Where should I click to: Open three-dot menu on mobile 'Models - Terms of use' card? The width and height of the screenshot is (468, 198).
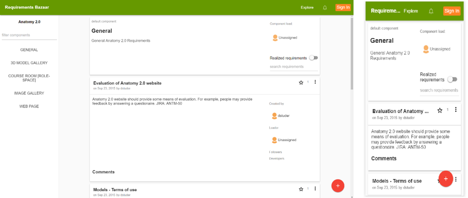click(455, 179)
